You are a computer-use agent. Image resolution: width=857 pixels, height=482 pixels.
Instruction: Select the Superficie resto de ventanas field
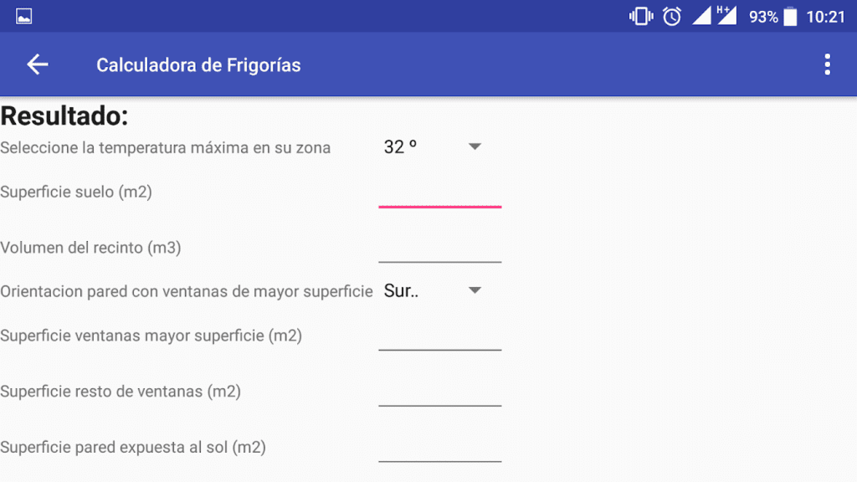click(x=439, y=399)
